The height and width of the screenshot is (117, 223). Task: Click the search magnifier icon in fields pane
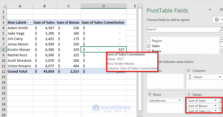[x=221, y=29]
